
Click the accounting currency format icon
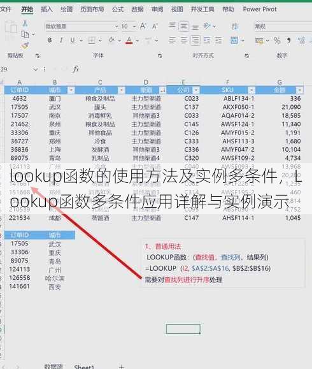click(x=259, y=41)
